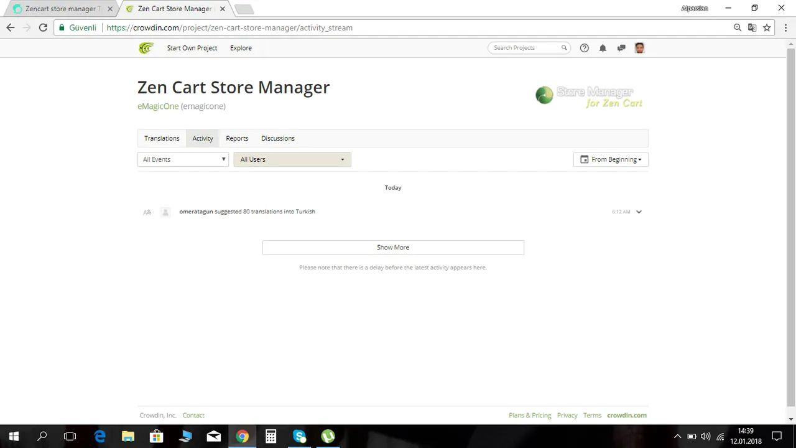The width and height of the screenshot is (796, 448).
Task: Open the notifications bell icon
Action: tap(603, 48)
